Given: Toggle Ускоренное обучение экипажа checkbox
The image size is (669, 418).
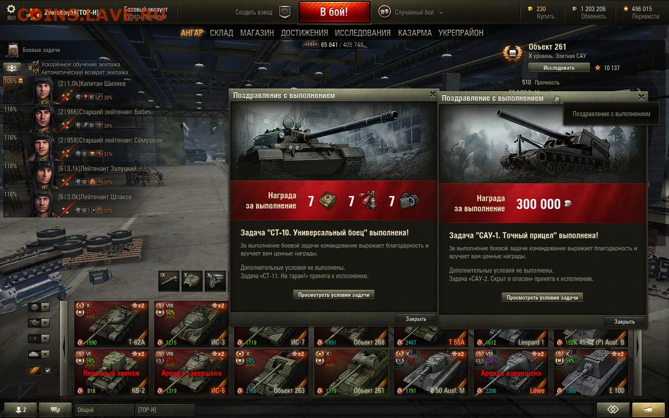Looking at the screenshot, I should 36,64.
